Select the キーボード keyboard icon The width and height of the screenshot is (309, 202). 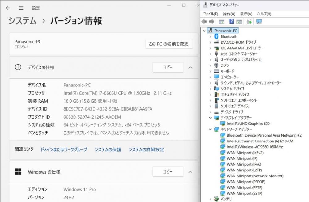[216, 71]
